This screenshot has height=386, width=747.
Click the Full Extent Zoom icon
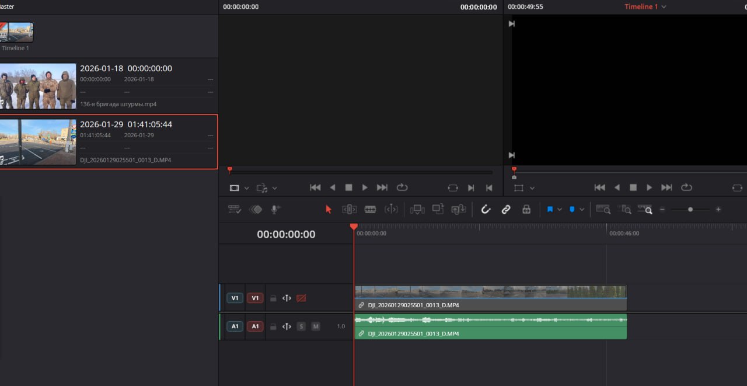click(603, 209)
